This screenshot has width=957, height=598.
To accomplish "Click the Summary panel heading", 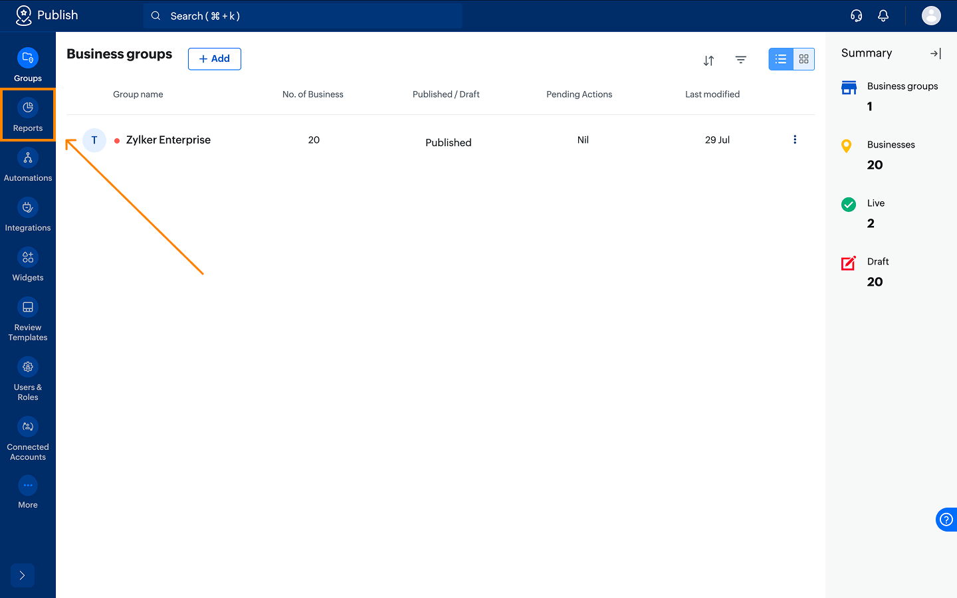I will click(x=867, y=53).
